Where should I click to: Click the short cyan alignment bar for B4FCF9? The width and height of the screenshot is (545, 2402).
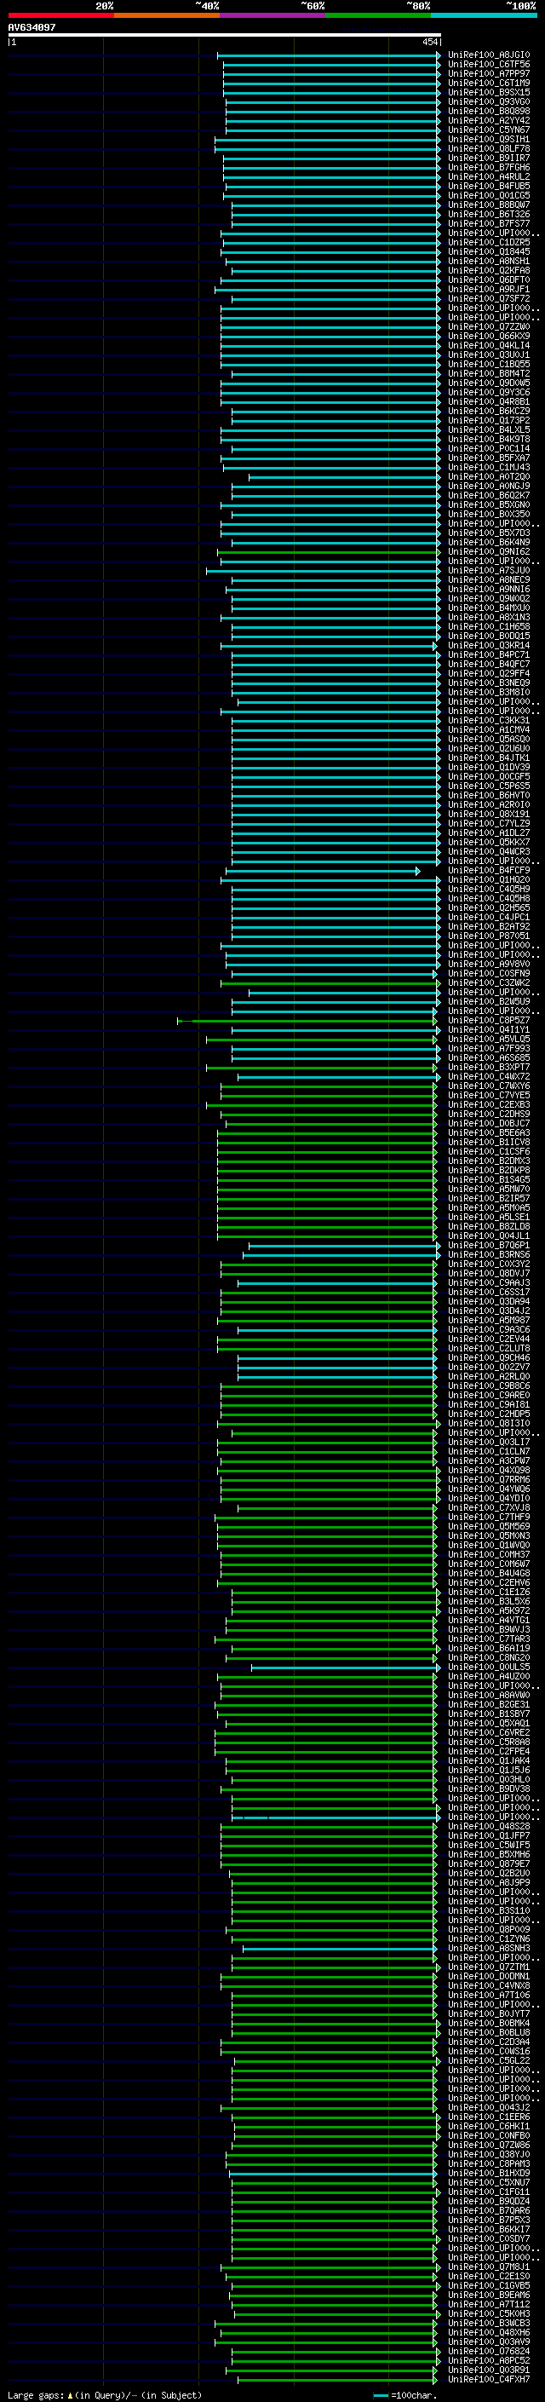click(x=325, y=871)
